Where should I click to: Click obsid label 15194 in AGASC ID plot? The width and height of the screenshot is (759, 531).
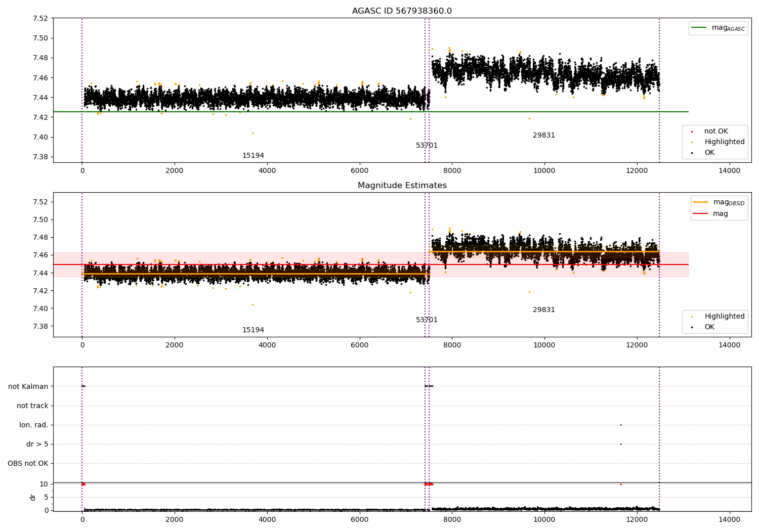coord(253,156)
